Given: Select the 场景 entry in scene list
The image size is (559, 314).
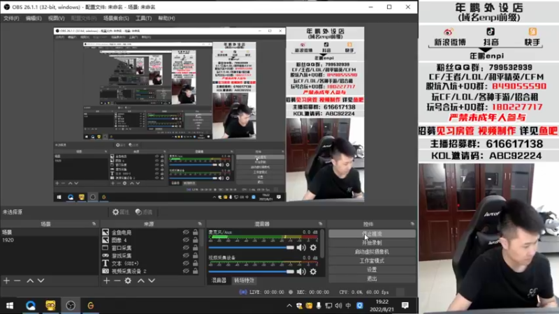Looking at the screenshot, I should 49,232.
